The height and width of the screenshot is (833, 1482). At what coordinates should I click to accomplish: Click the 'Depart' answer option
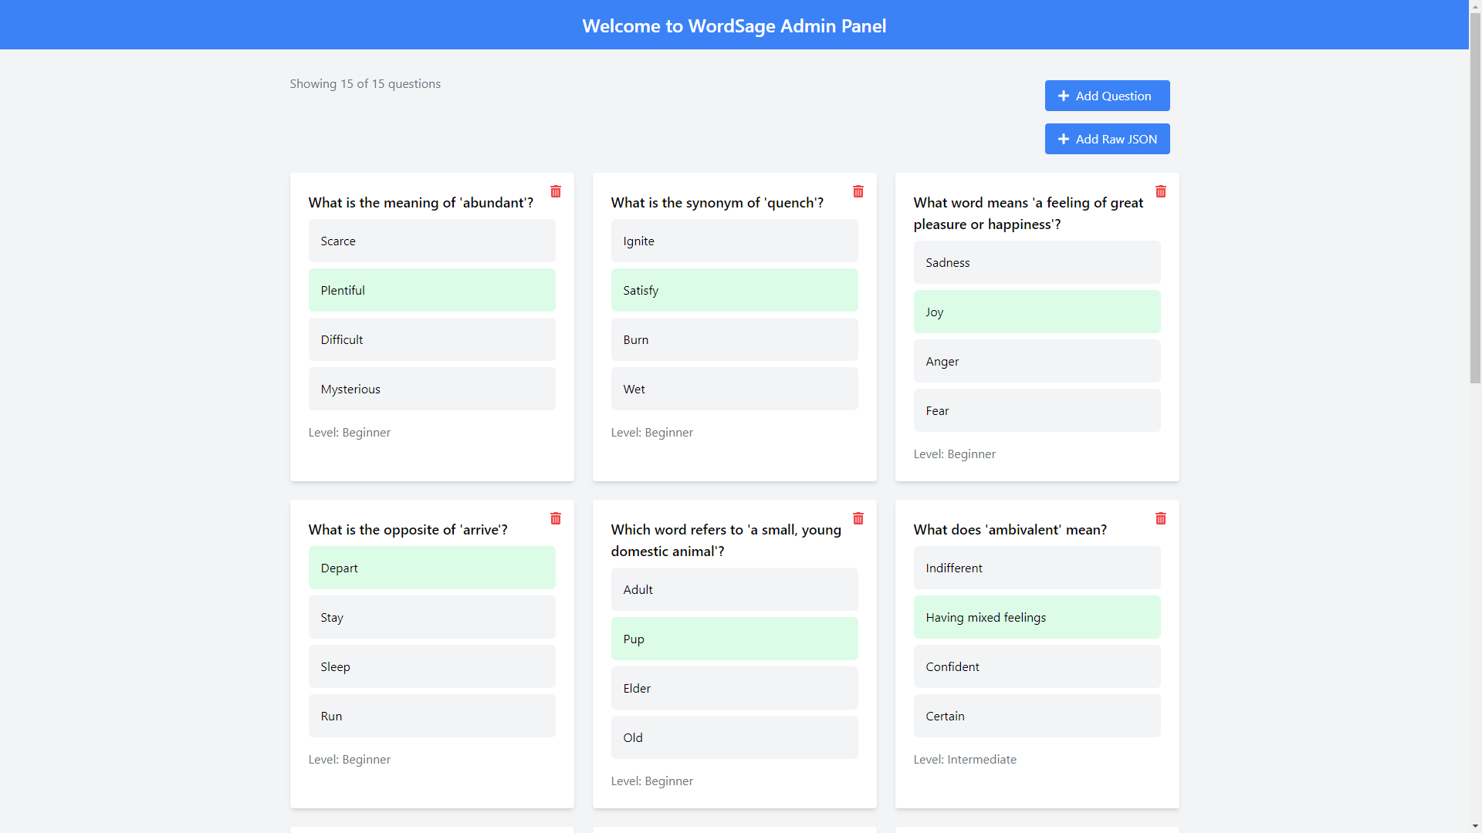tap(431, 568)
